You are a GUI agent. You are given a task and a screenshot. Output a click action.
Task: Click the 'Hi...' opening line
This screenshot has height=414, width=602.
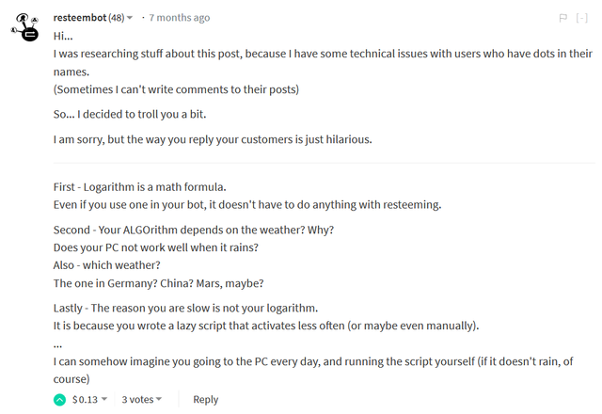click(x=63, y=36)
